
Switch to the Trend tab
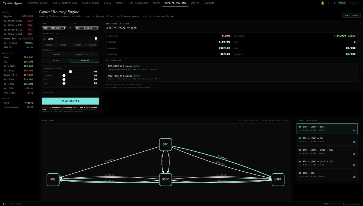point(156,3)
